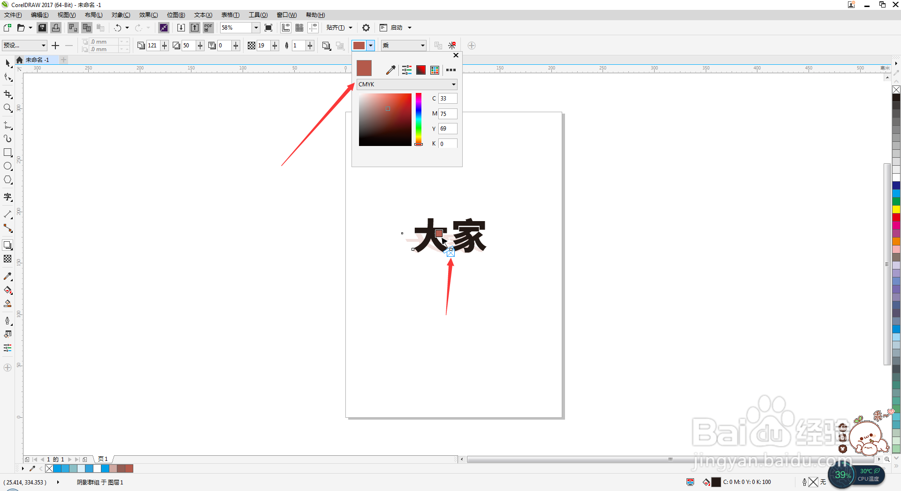Click the eyedropper in color popup
This screenshot has width=901, height=491.
click(x=390, y=70)
